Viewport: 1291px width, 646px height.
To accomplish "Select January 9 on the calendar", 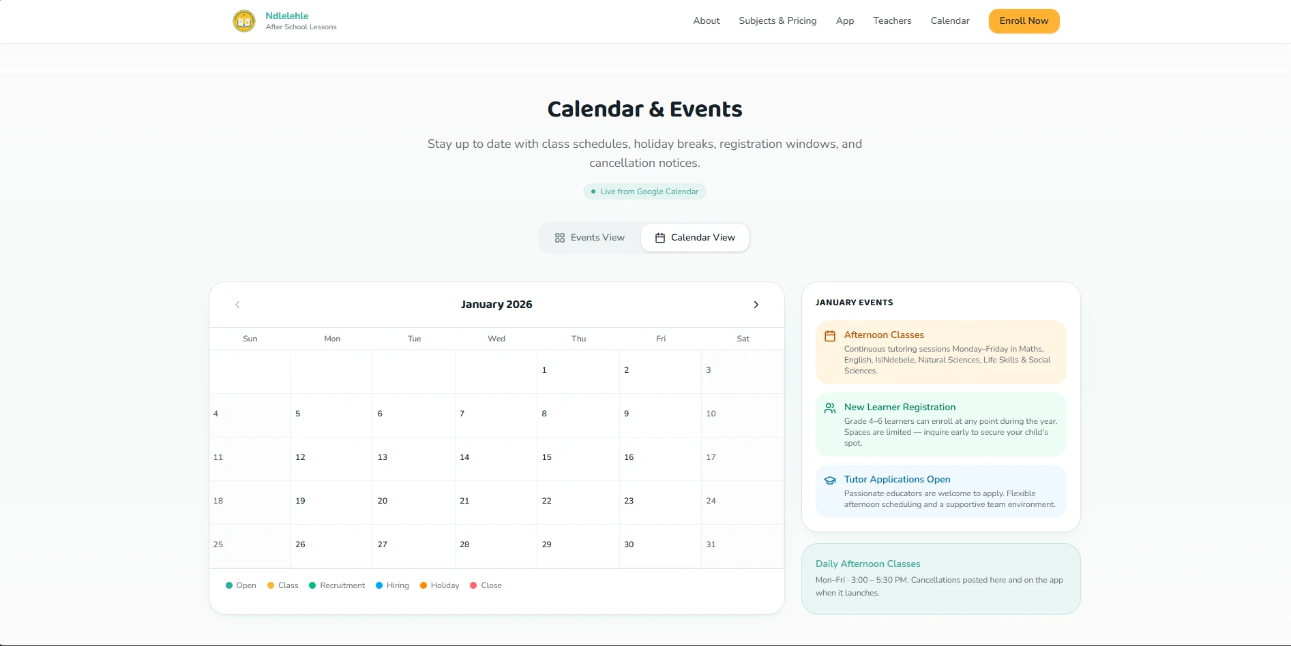I will [660, 416].
